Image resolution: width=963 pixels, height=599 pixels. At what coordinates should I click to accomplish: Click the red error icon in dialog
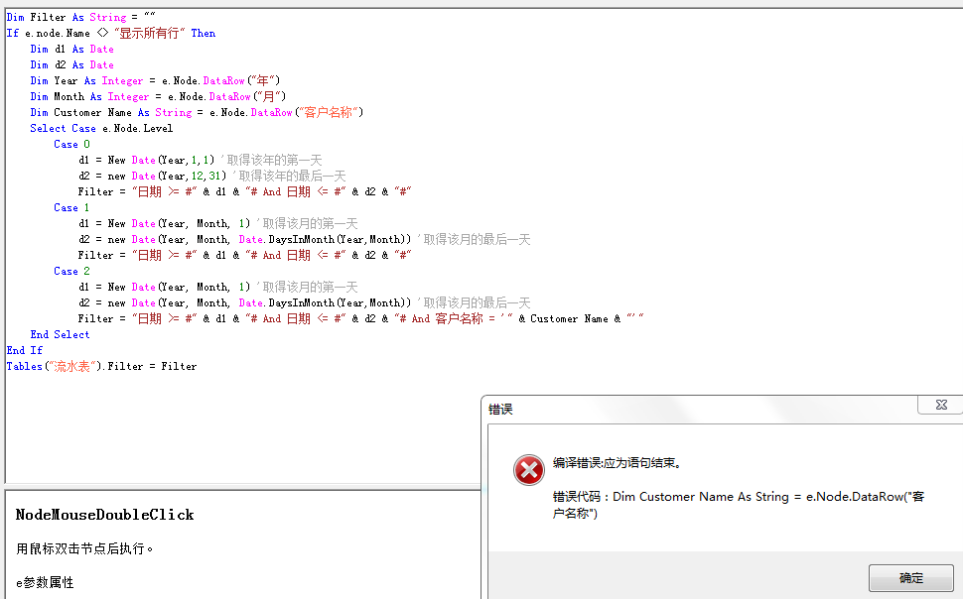(529, 470)
